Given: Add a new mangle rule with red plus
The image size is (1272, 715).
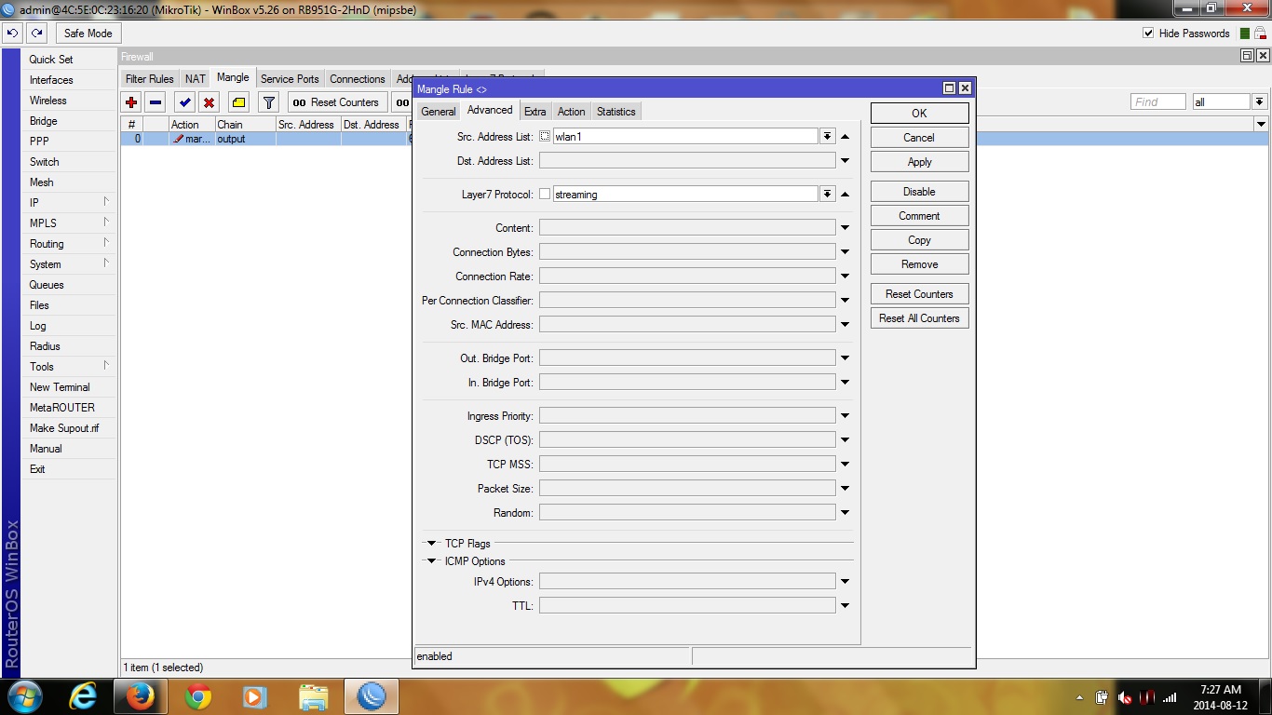Looking at the screenshot, I should [x=131, y=102].
